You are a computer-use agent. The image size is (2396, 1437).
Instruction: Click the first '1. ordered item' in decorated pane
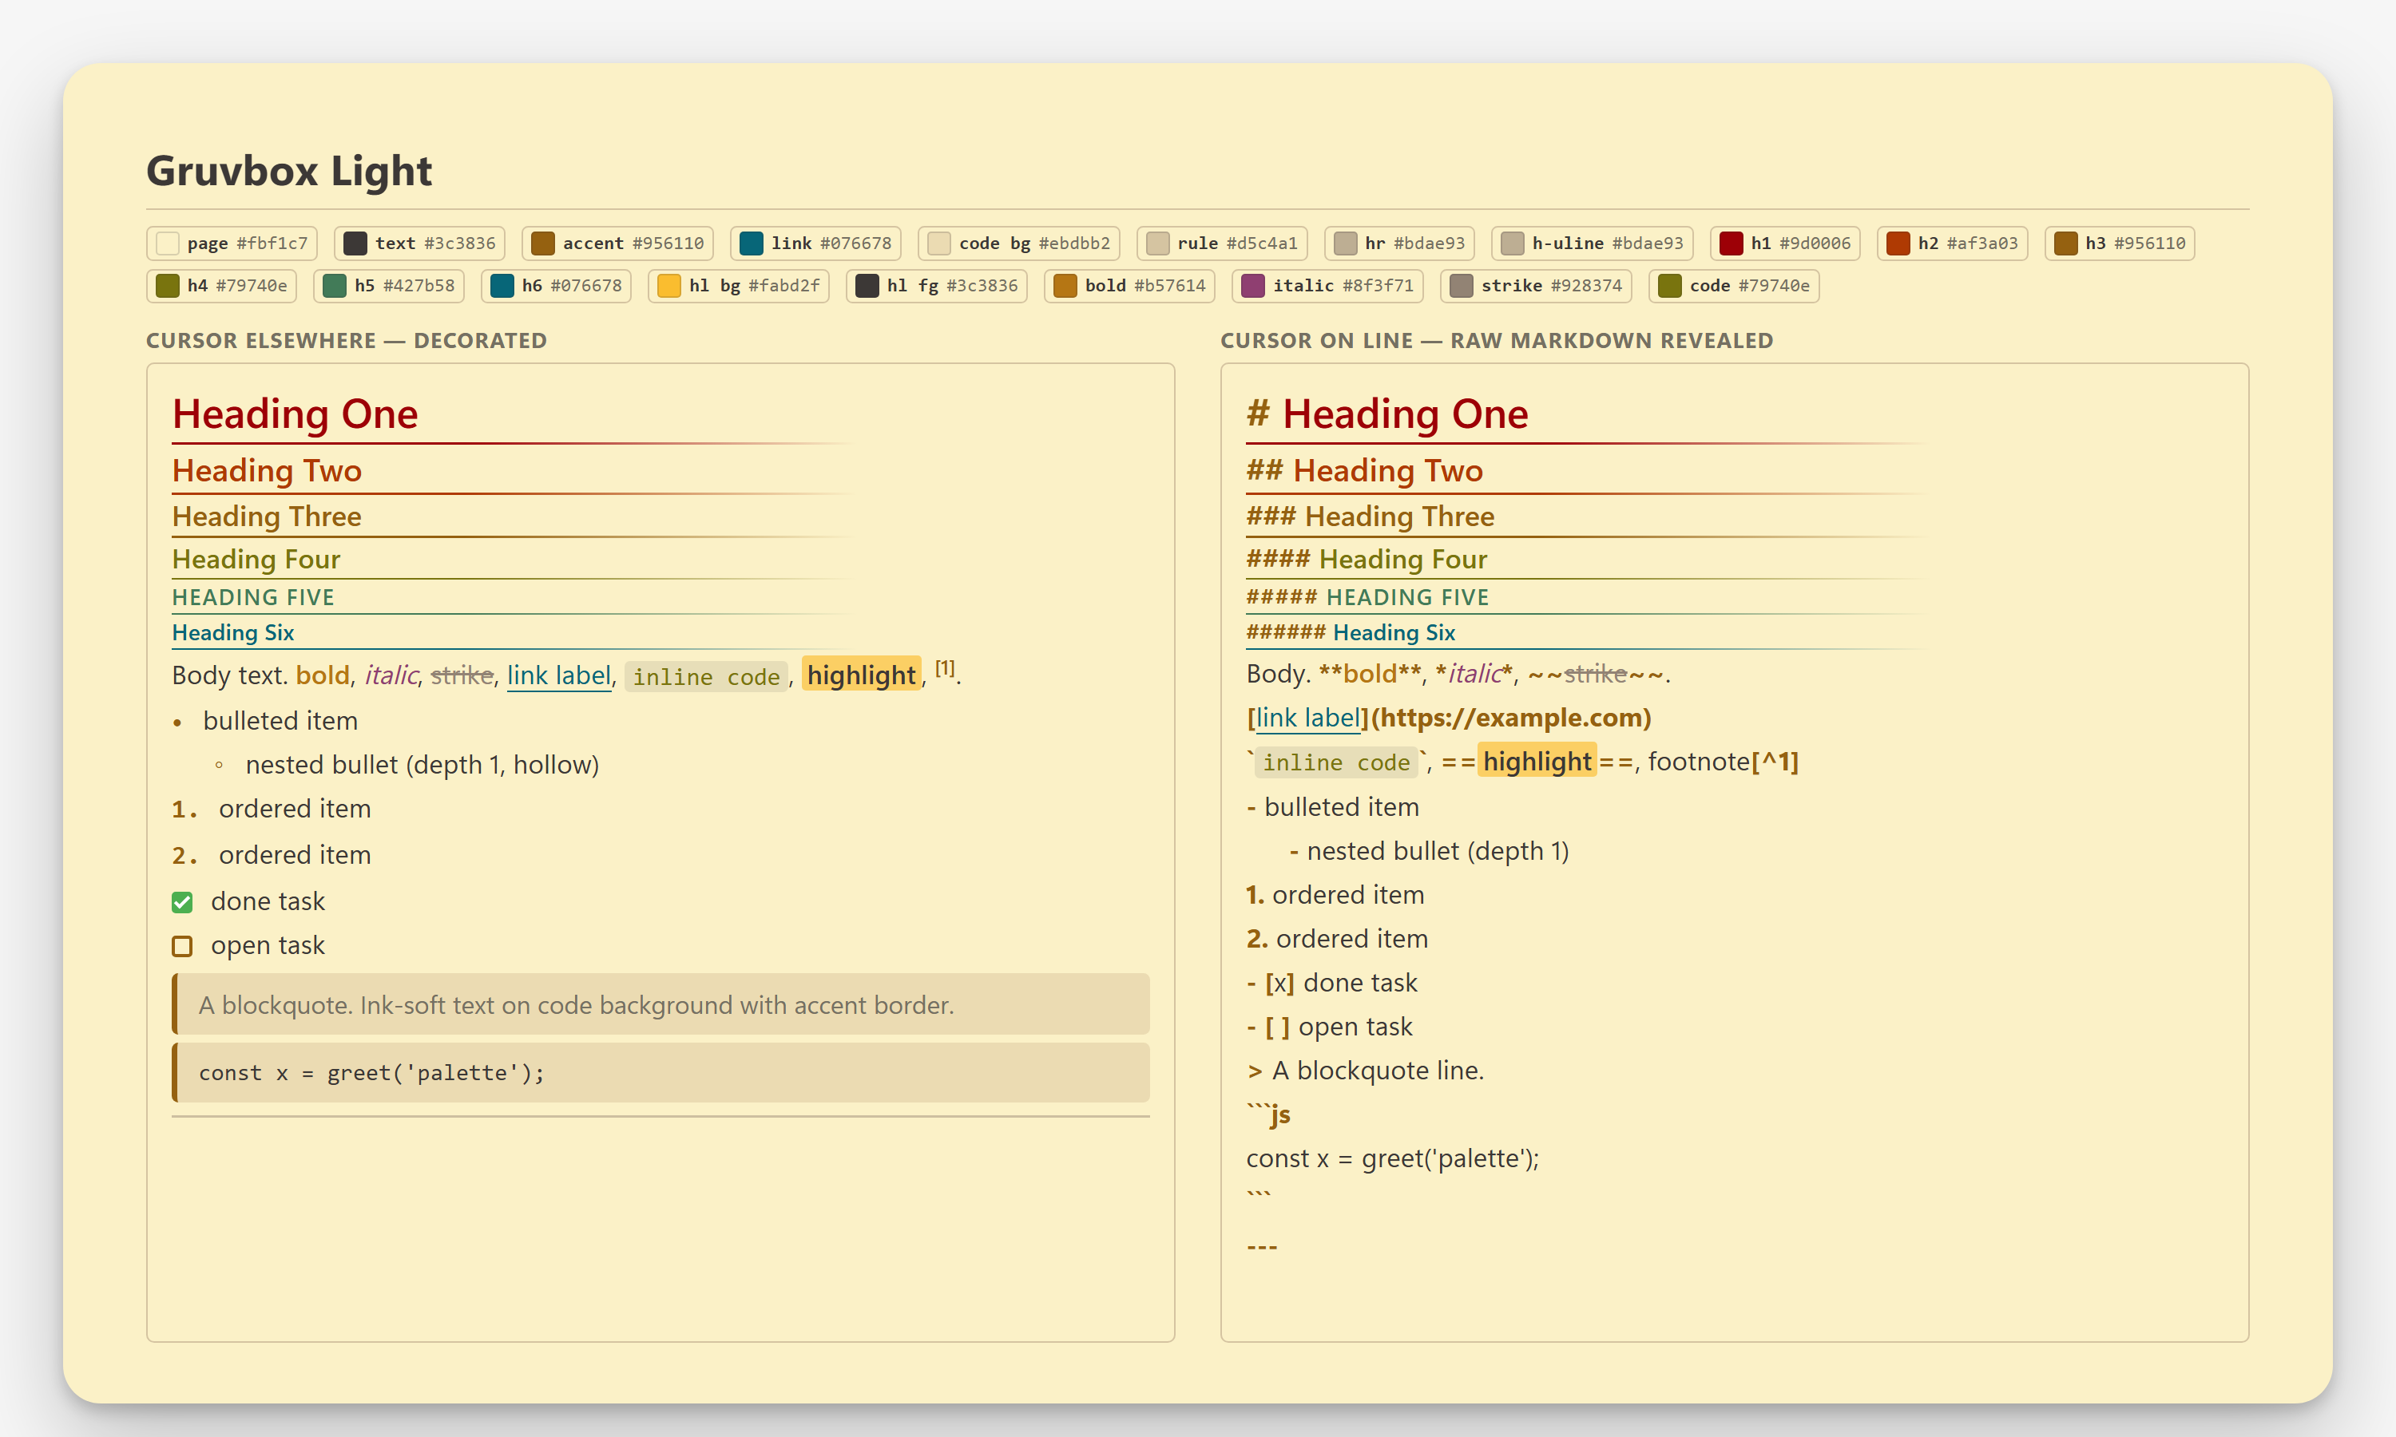point(272,809)
